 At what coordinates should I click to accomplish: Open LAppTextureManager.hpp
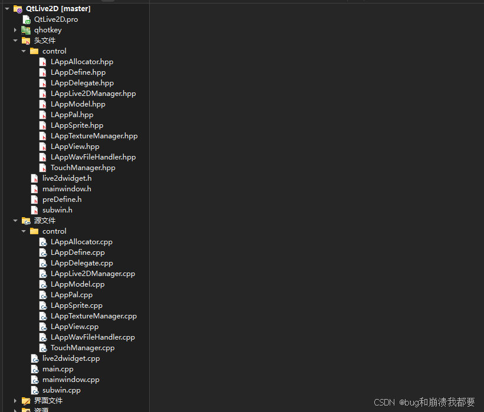[x=94, y=136]
